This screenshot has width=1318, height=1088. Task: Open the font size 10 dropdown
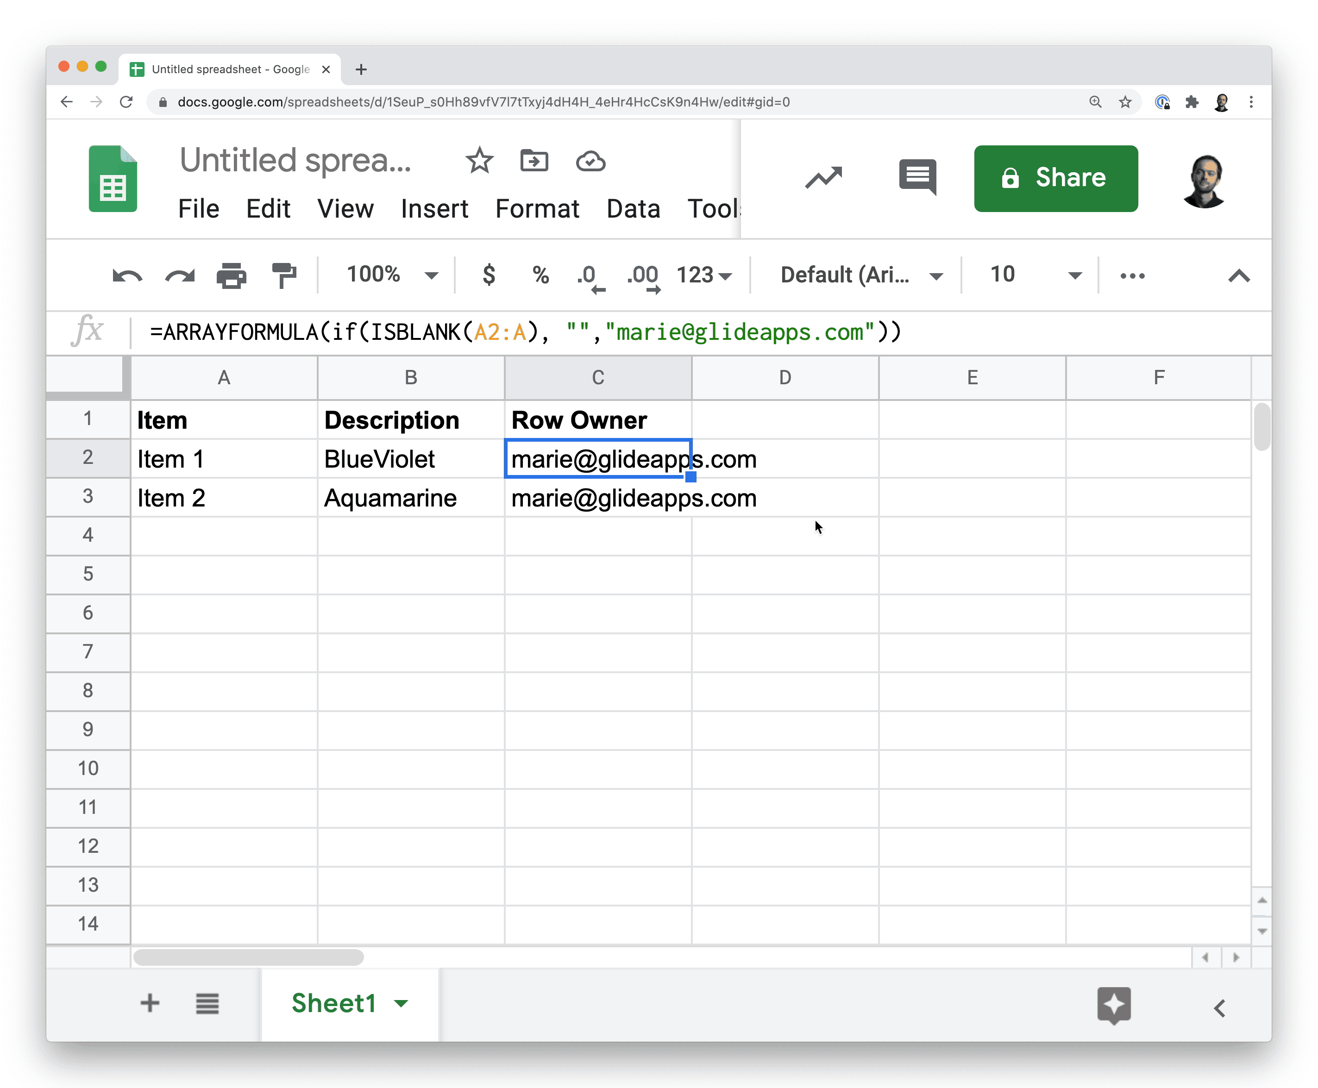pos(1035,275)
